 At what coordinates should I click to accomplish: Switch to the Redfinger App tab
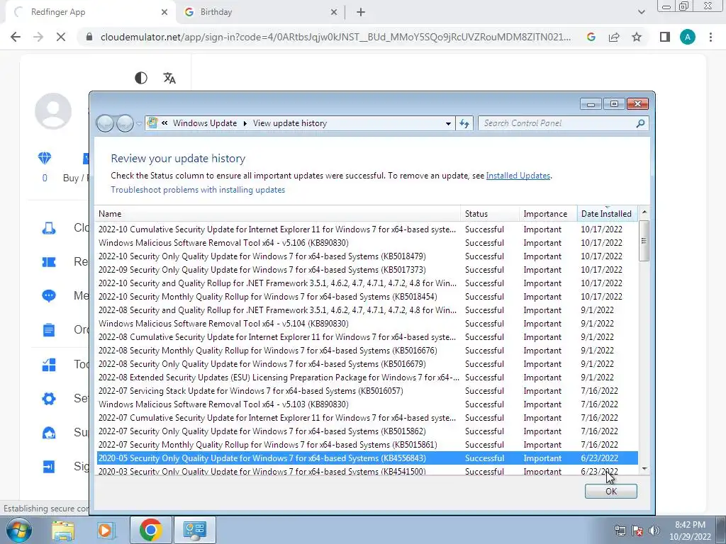pyautogui.click(x=91, y=12)
